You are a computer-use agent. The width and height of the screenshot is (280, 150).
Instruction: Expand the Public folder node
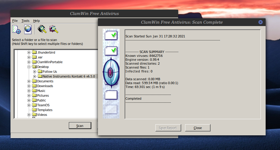[x=29, y=100]
